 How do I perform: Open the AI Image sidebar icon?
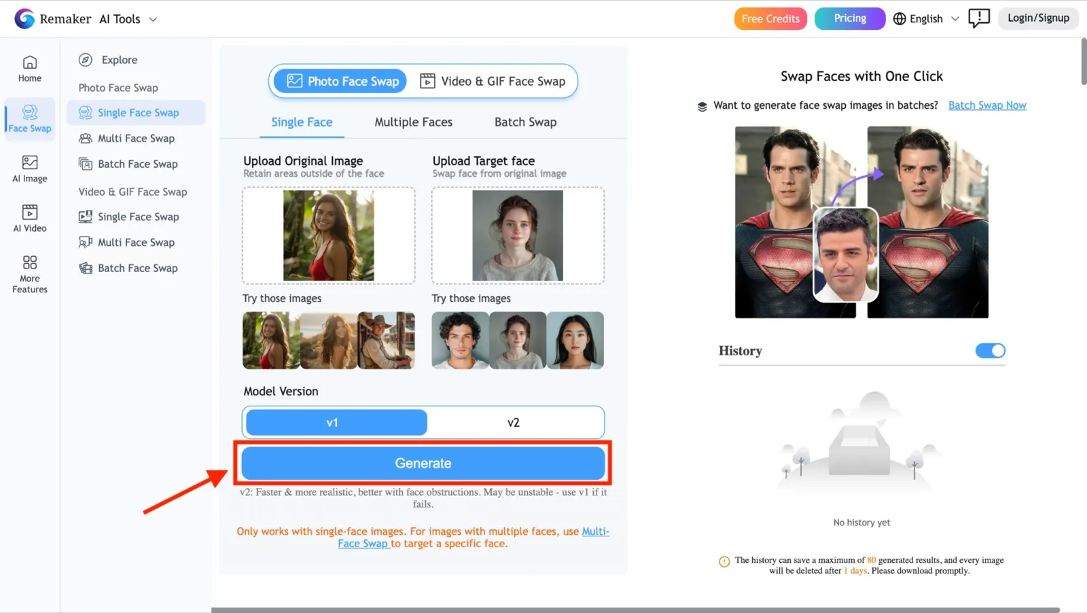30,169
